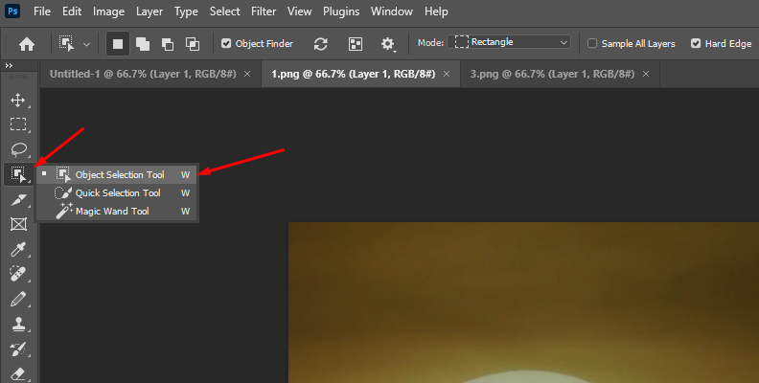
Task: Choose Intersect with Selection mode
Action: tap(193, 44)
